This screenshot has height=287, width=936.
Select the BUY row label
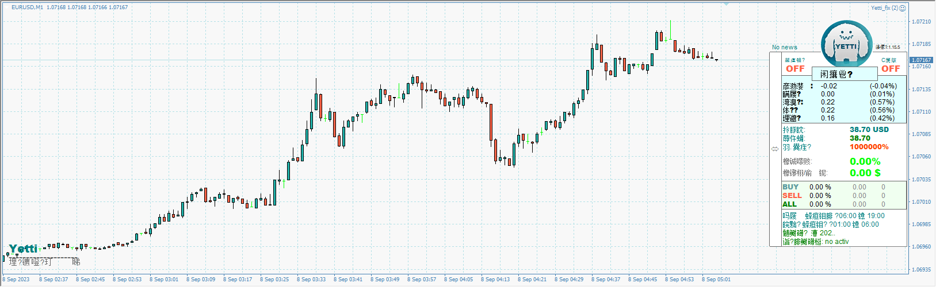tap(790, 187)
